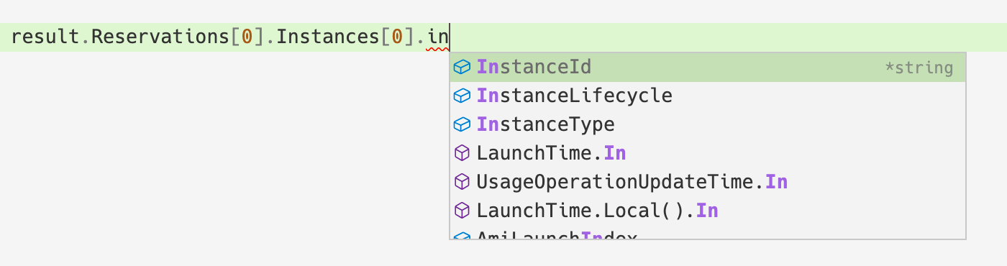
Task: Click the index 0 after Reservations
Action: (247, 37)
